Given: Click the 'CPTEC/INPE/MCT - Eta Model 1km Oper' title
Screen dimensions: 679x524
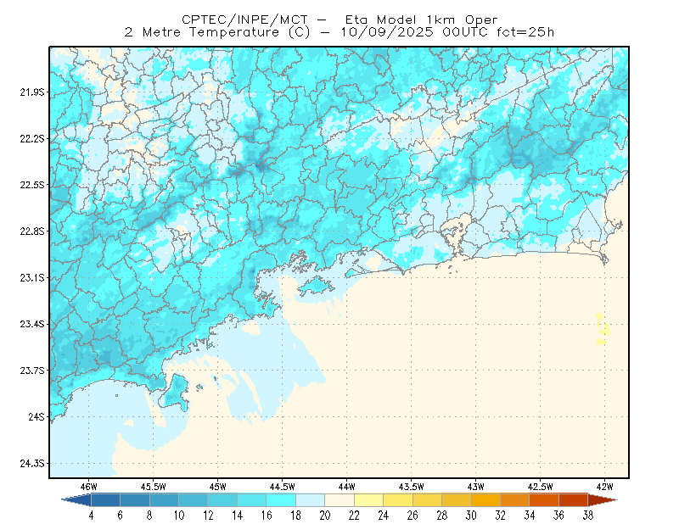Looking at the screenshot, I should click(339, 20).
